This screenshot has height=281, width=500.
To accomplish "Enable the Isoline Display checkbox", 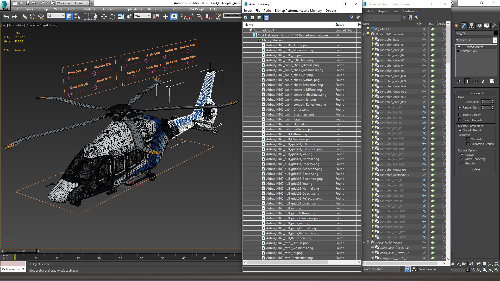I will click(x=460, y=115).
